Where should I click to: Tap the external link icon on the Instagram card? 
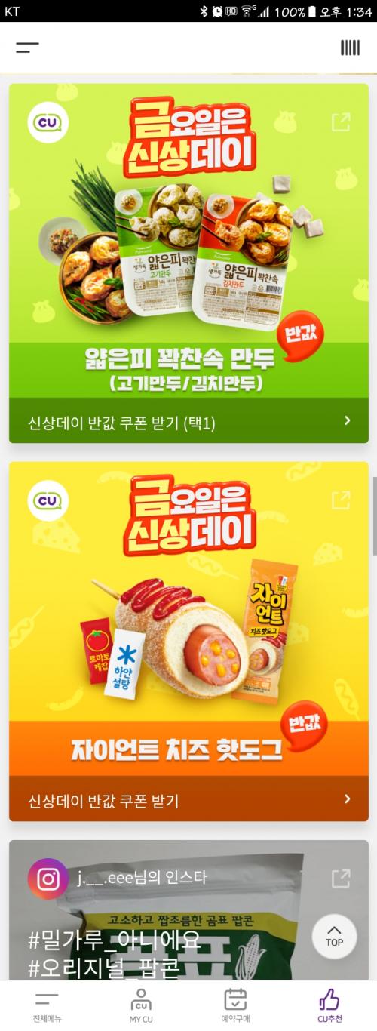pyautogui.click(x=341, y=879)
